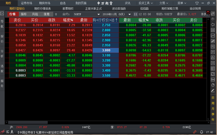Open the candlestick chart icon in right sidebar
Viewport: 217px width, 135px height.
(213, 41)
